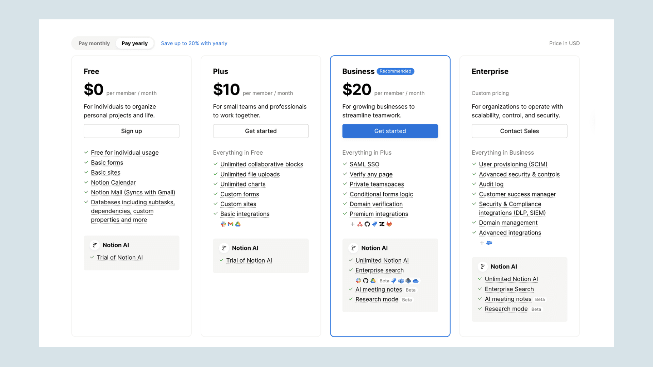Toggle the Free for individual usage checkmark
The image size is (653, 367).
[86, 153]
